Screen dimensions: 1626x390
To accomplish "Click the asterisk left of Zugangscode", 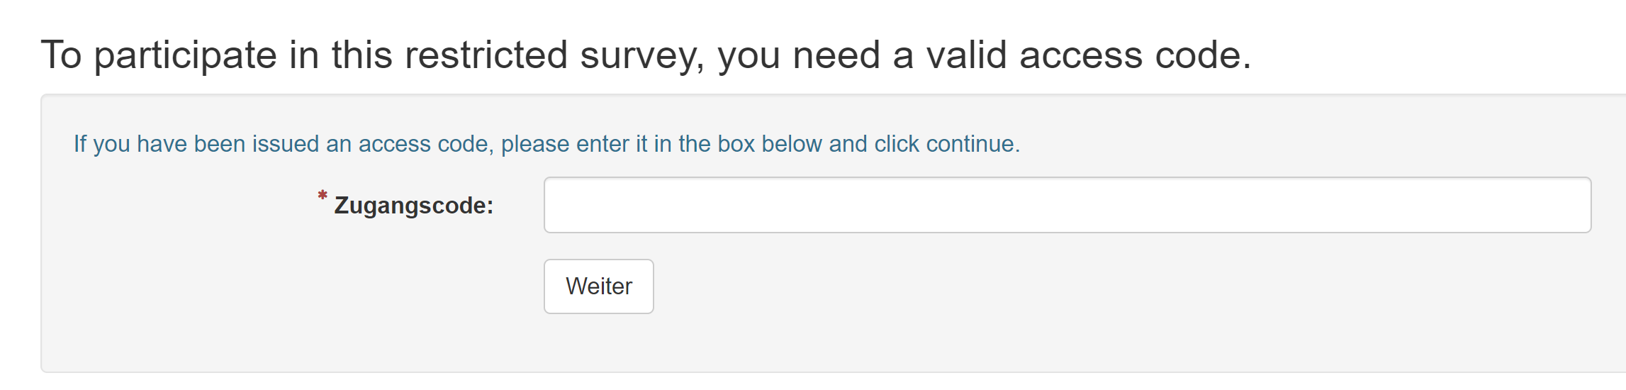I will pos(323,195).
